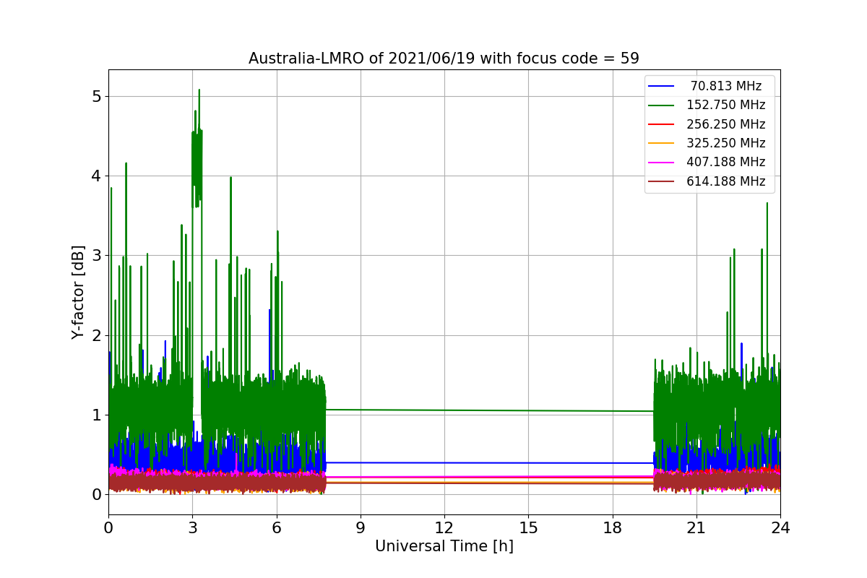The height and width of the screenshot is (578, 867).
Task: Click the red line sample in legend
Action: point(662,124)
